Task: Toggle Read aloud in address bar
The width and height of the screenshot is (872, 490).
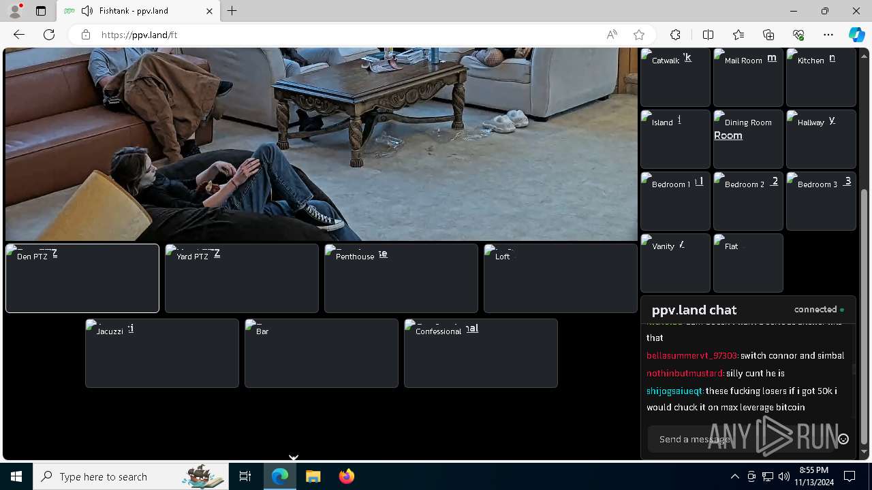Action: [612, 35]
